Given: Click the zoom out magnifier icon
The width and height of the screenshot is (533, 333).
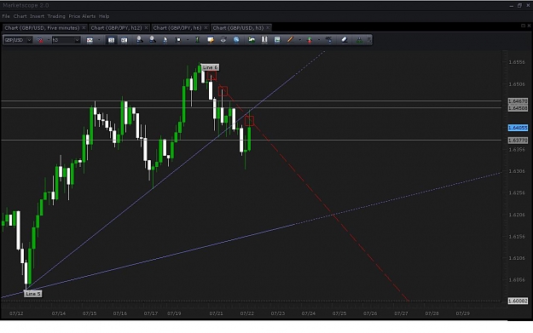Looking at the screenshot, I should pyautogui.click(x=153, y=40).
